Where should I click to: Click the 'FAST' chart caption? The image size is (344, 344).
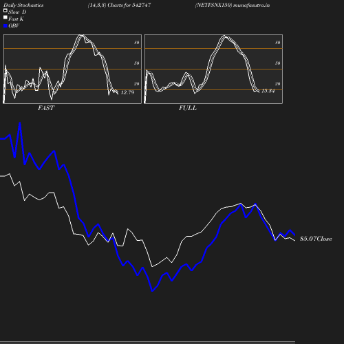click(x=46, y=108)
